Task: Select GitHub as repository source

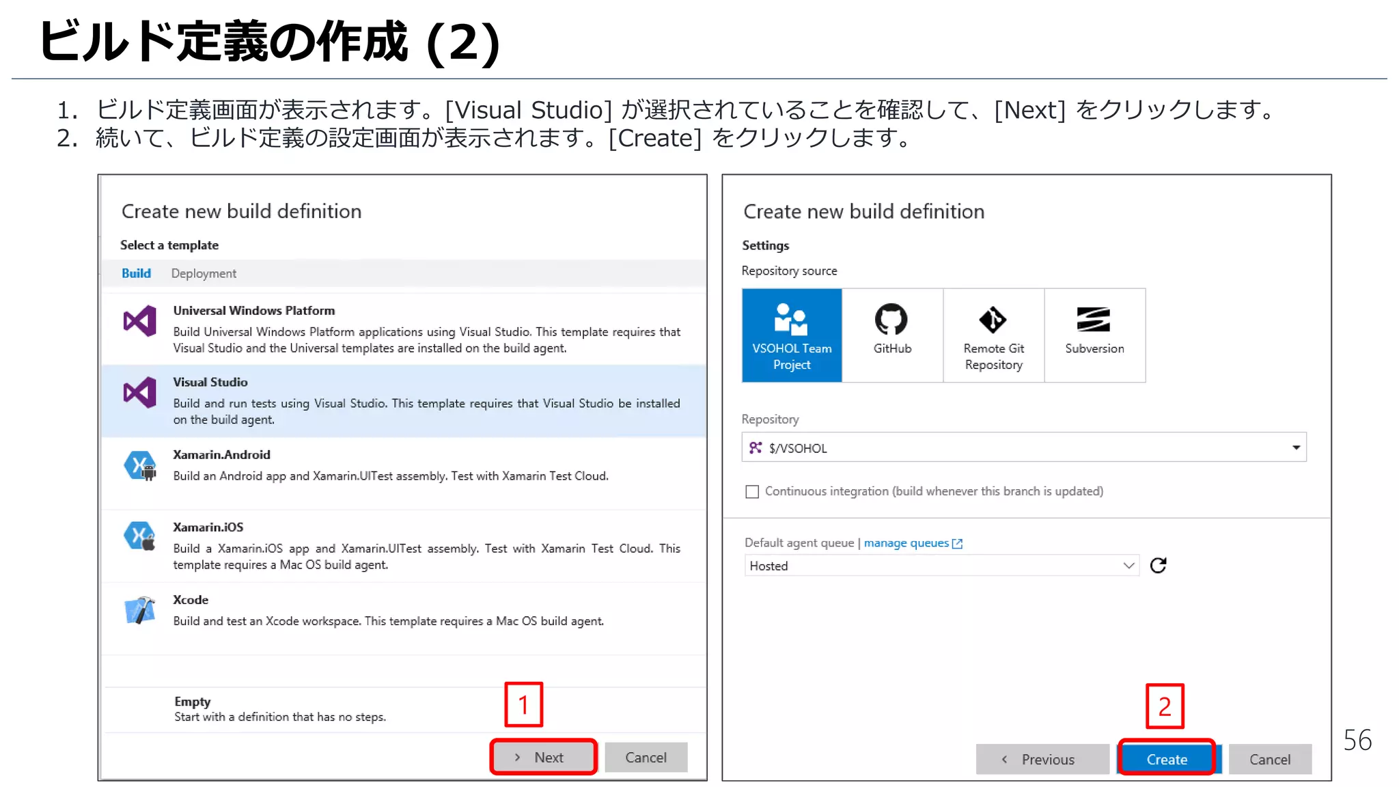Action: (x=892, y=335)
